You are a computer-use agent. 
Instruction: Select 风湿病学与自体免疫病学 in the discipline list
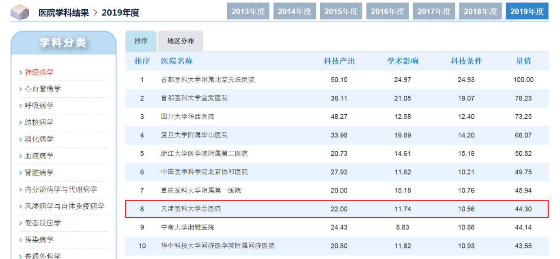tap(65, 206)
